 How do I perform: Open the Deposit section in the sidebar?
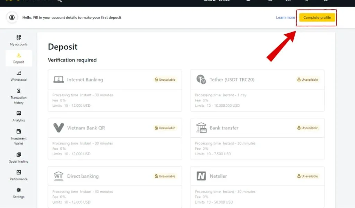pos(18,58)
